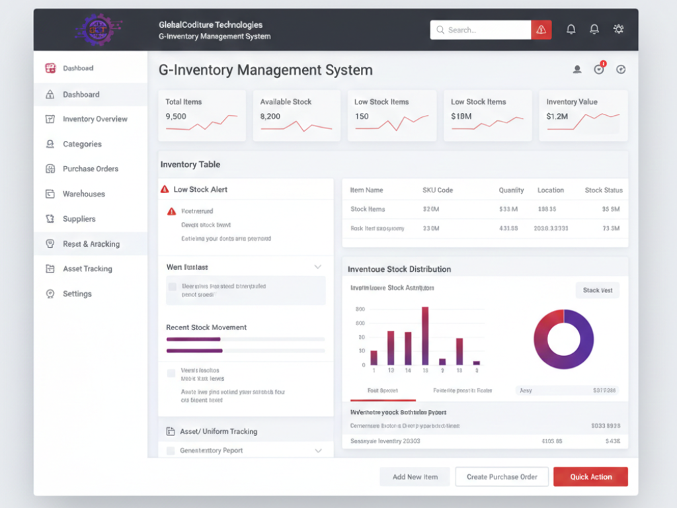Open Settings in the sidebar menu
The image size is (677, 508).
[77, 294]
